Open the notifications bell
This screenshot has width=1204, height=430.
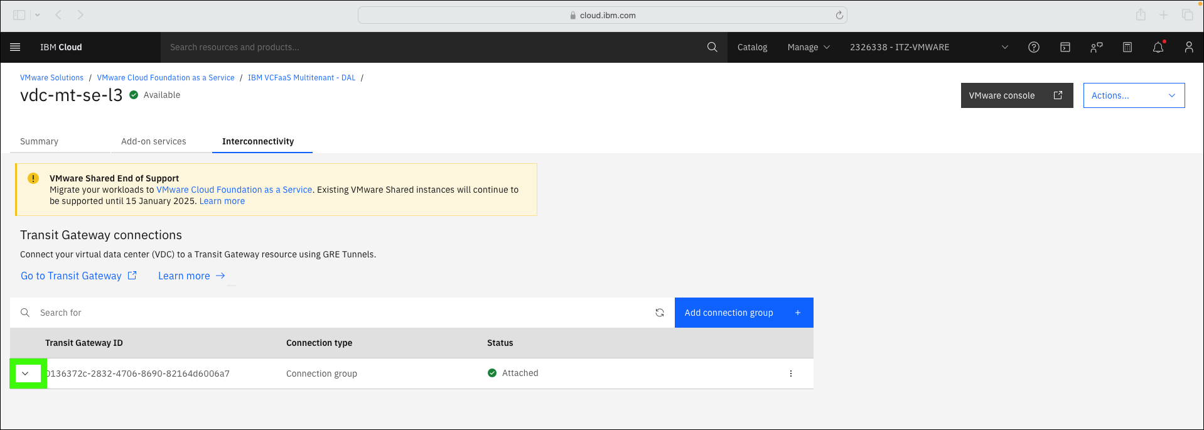1158,47
